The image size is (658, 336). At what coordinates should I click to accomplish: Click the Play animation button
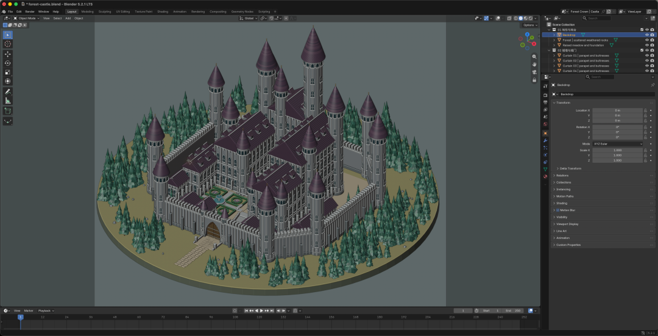coord(261,311)
